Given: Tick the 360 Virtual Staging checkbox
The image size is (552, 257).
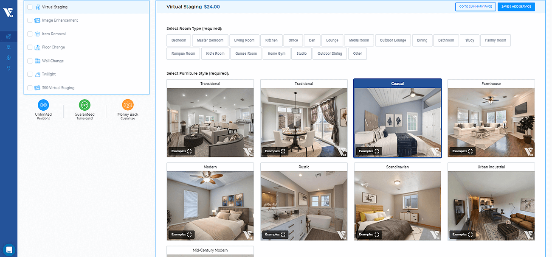Looking at the screenshot, I should [x=30, y=88].
